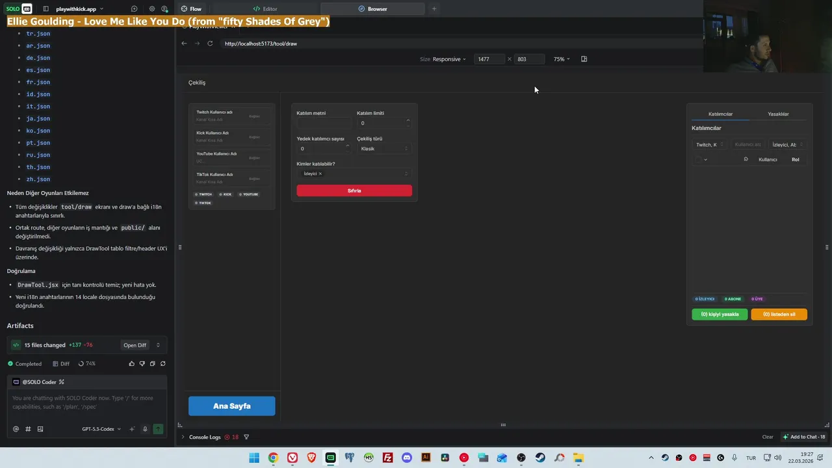Open the GPT-5.3-Codex model dropdown
Image resolution: width=832 pixels, height=468 pixels.
101,429
